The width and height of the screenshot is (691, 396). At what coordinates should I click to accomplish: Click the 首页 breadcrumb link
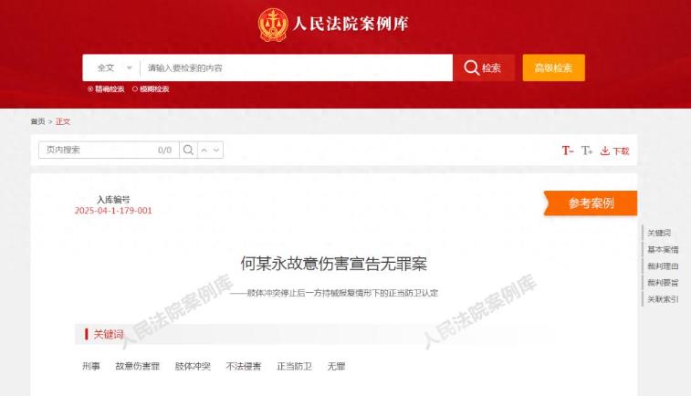click(38, 121)
